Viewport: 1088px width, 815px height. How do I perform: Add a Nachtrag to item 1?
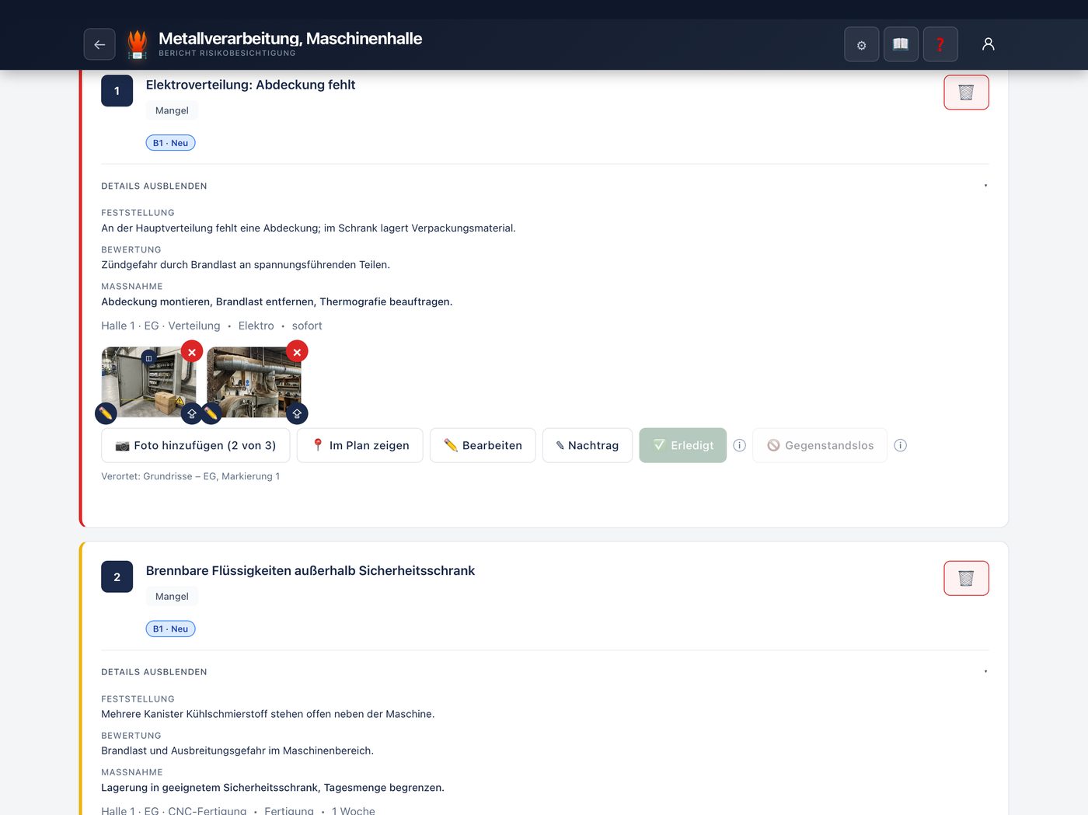[x=588, y=445]
